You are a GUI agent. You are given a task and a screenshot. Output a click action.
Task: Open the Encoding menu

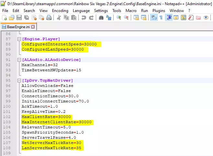(60, 11)
